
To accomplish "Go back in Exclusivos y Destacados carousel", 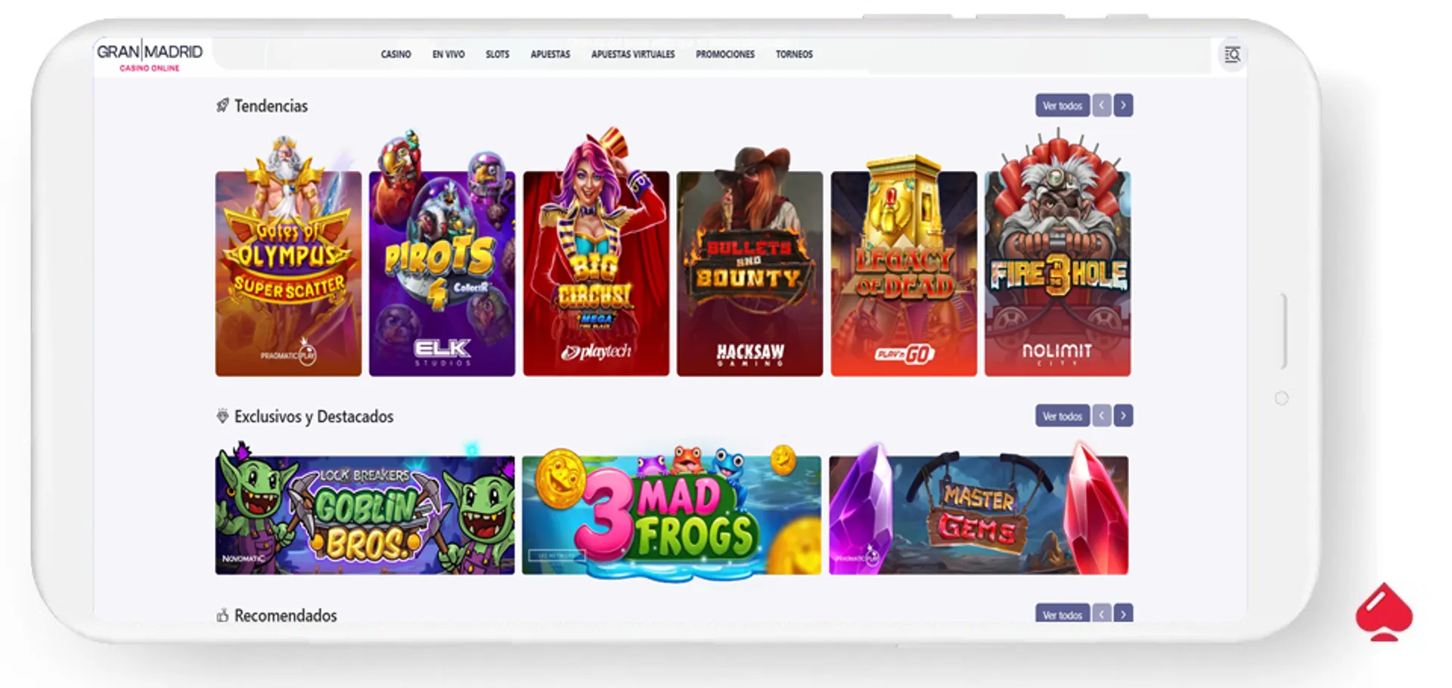I will [1101, 416].
